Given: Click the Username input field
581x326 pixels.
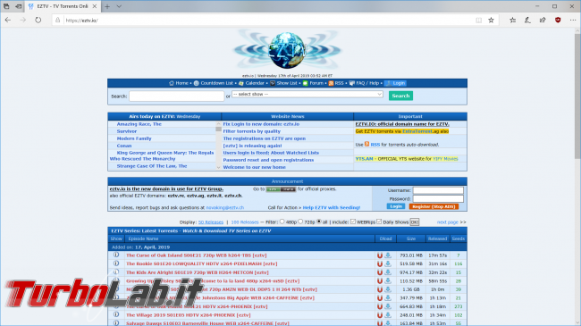Looking at the screenshot, I should (438, 190).
